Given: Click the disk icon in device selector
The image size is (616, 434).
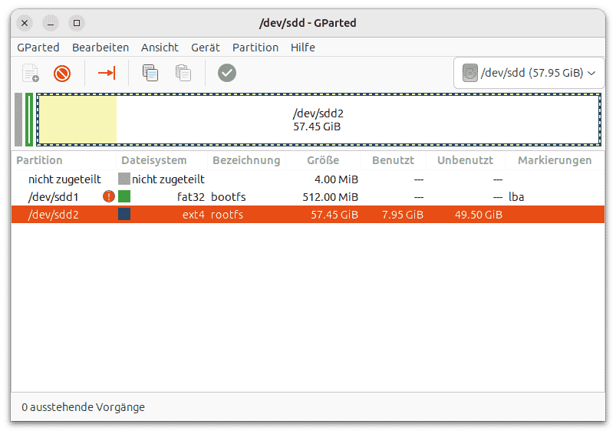Looking at the screenshot, I should pyautogui.click(x=469, y=73).
